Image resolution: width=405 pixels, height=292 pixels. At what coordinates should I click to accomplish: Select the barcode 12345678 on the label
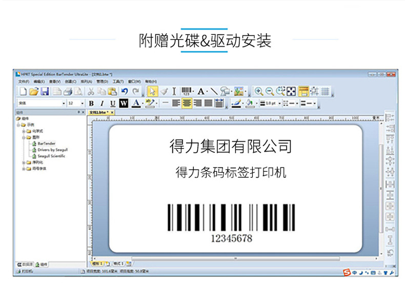[231, 223]
